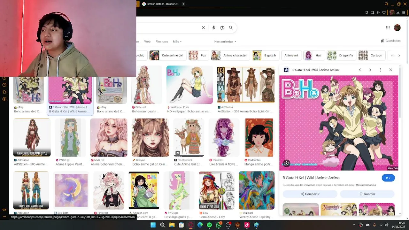
Task: Submit search with the magnifier icon
Action: pos(231,28)
